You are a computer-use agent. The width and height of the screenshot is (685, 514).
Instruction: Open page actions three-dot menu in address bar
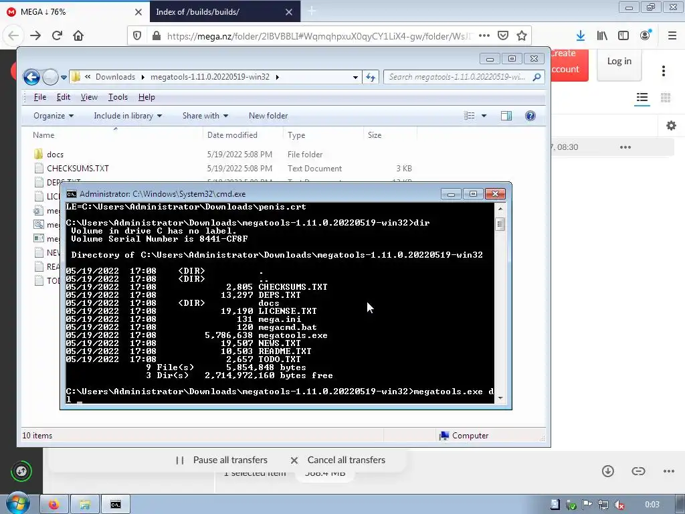484,35
